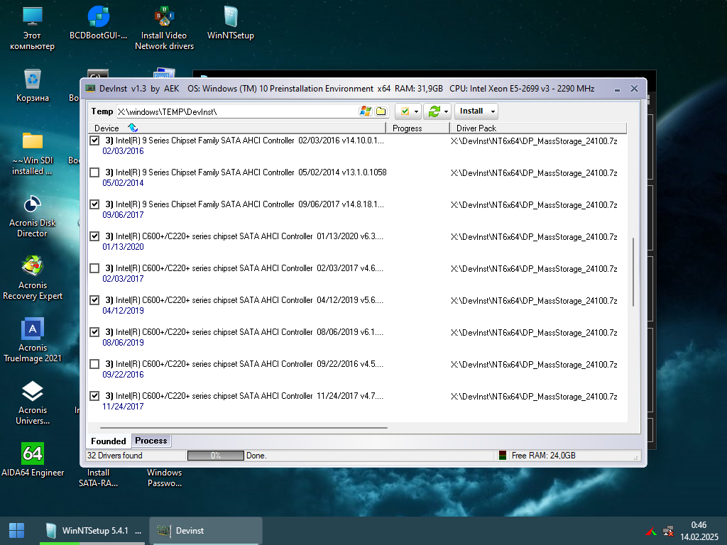The image size is (727, 545).
Task: Uncheck C600+/C220+ driver dated 01/13/2020
Action: click(94, 236)
